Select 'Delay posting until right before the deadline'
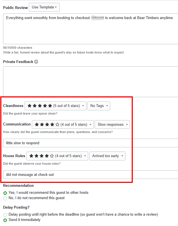The width and height of the screenshot is (178, 226). click(x=5, y=215)
